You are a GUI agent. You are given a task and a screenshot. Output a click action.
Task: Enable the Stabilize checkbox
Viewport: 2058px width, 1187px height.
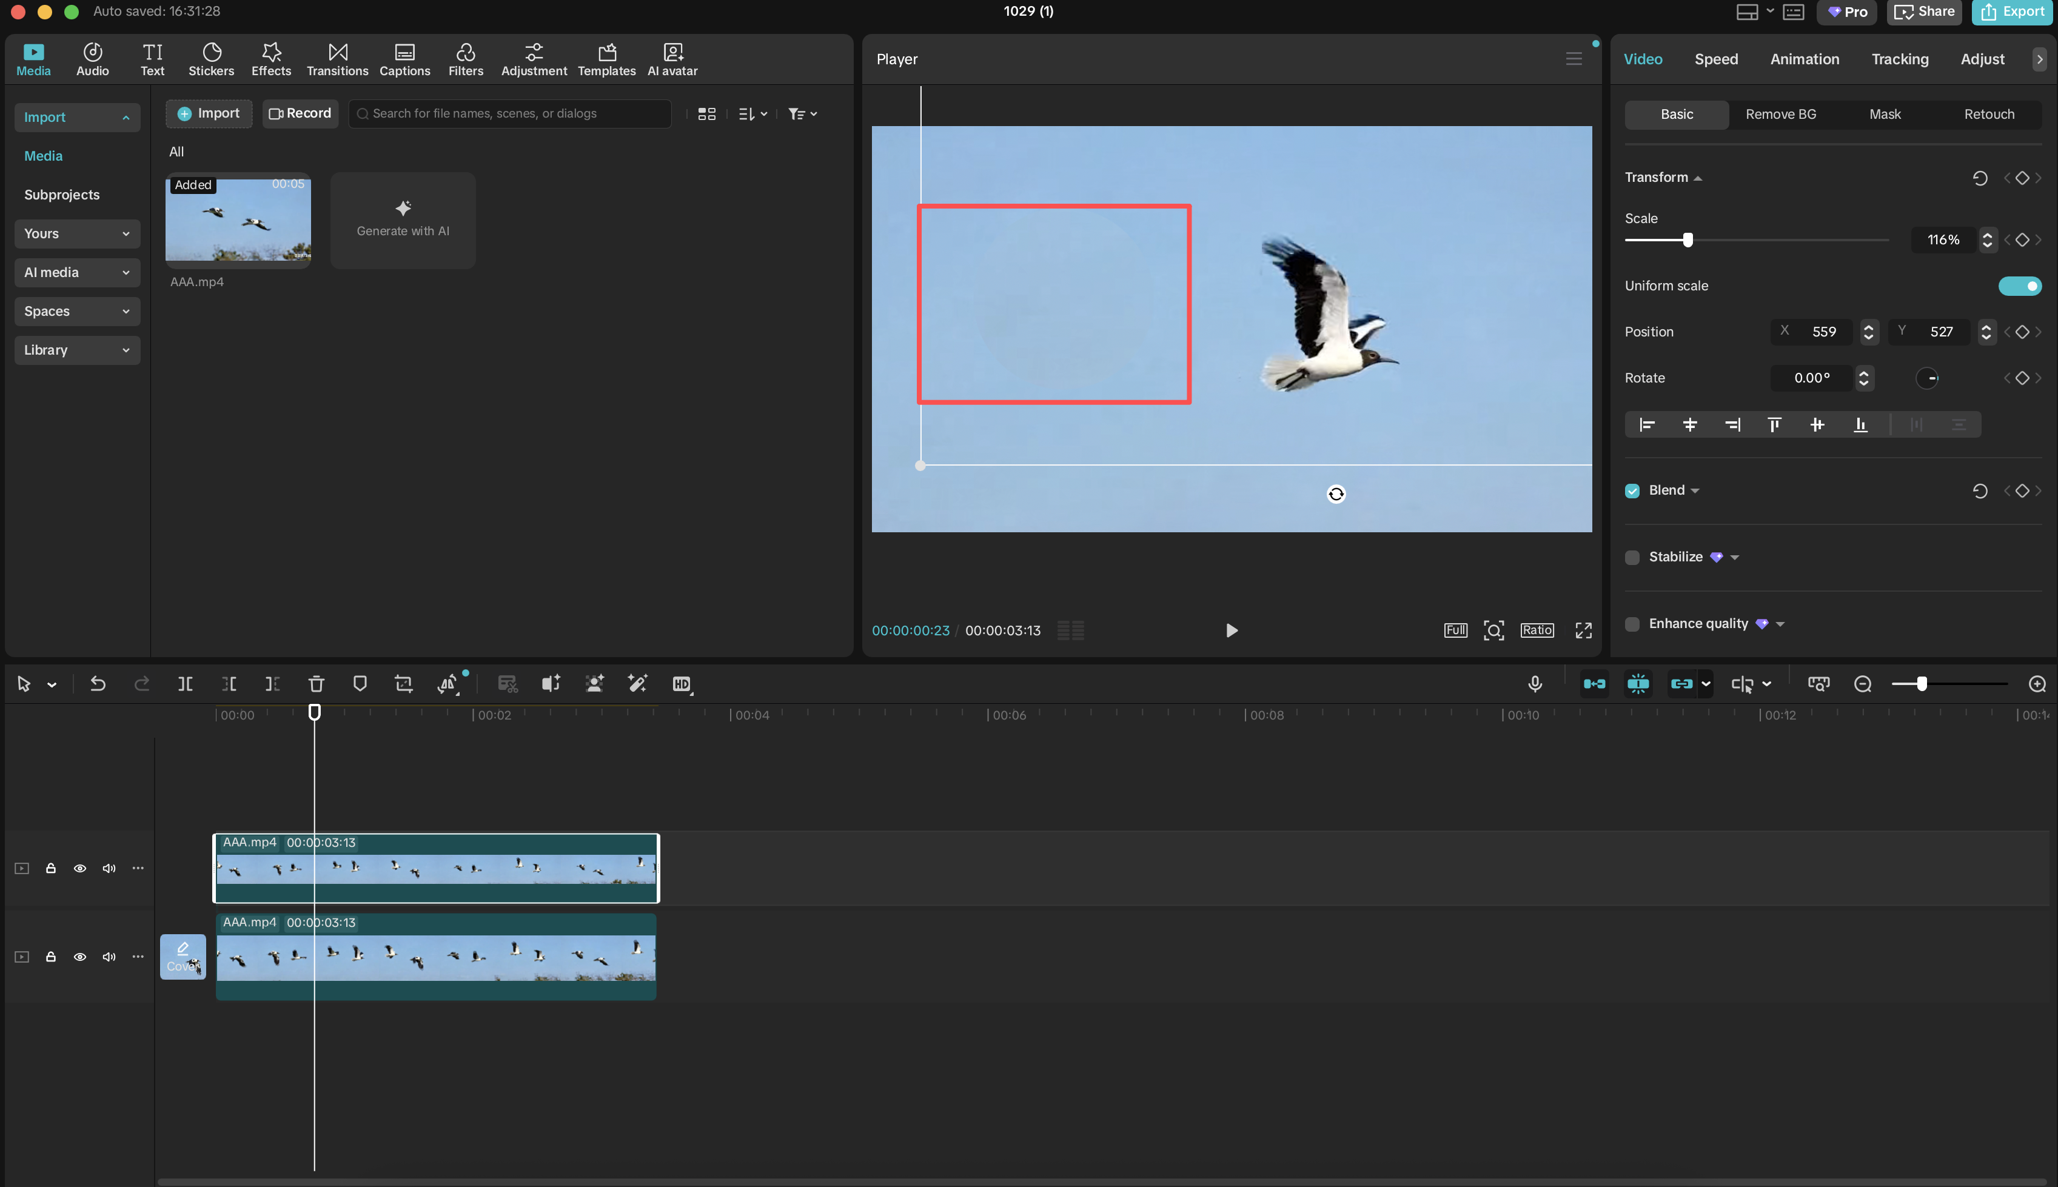1632,557
